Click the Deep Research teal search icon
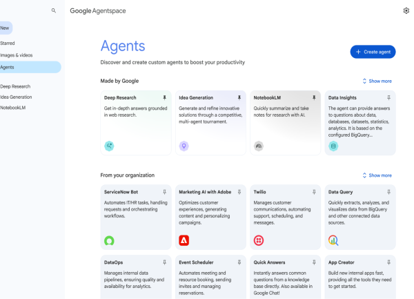414x299 pixels. point(109,146)
